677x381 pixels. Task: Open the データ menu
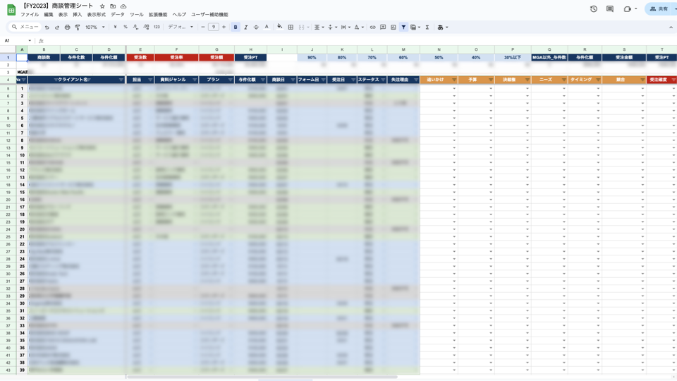click(117, 15)
